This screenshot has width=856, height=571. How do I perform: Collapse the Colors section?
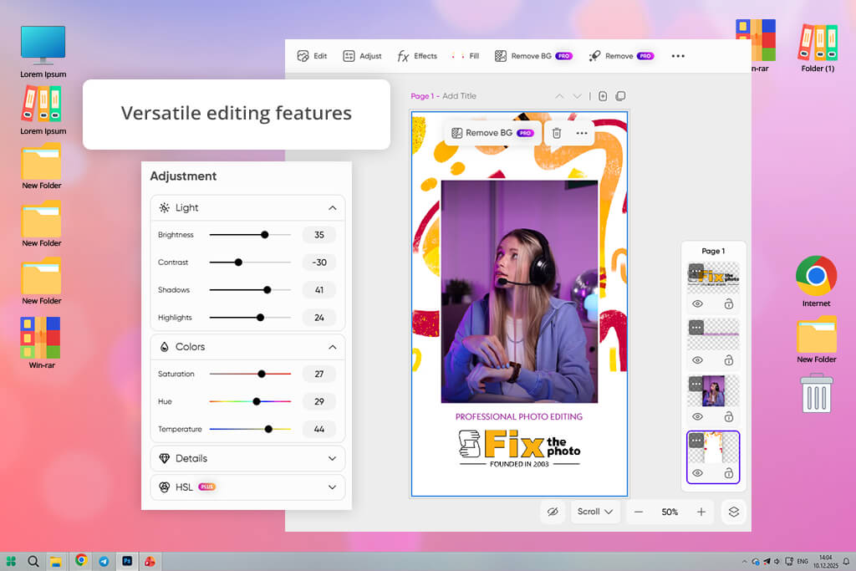[333, 347]
